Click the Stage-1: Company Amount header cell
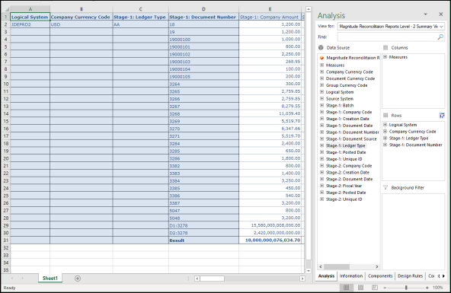451x293 pixels. [270, 17]
